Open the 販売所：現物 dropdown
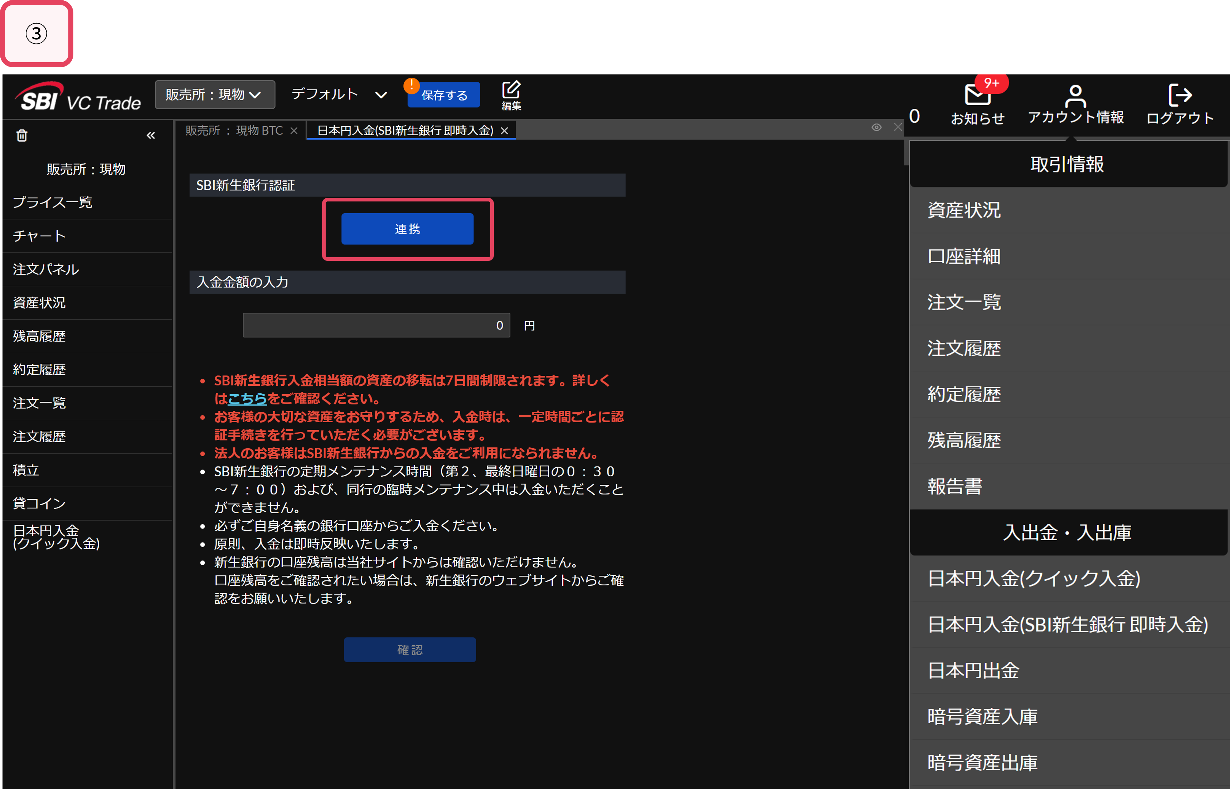Viewport: 1230px width, 789px height. (215, 95)
